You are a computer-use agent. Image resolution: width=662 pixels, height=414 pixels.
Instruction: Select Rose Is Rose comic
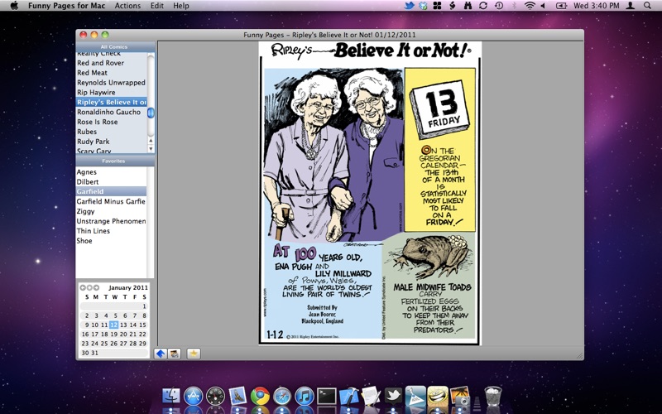click(111, 122)
